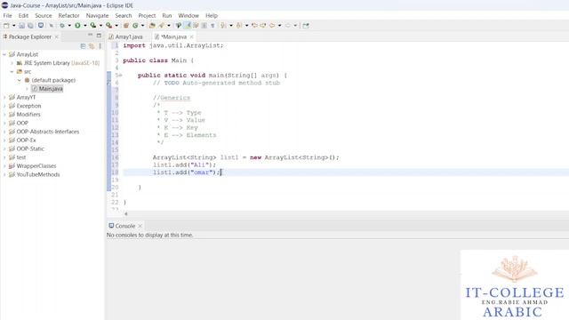The width and height of the screenshot is (569, 320).
Task: Open the Project menu
Action: (x=147, y=16)
